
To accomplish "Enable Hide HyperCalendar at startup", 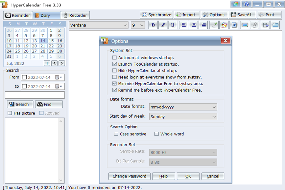I will point(114,71).
